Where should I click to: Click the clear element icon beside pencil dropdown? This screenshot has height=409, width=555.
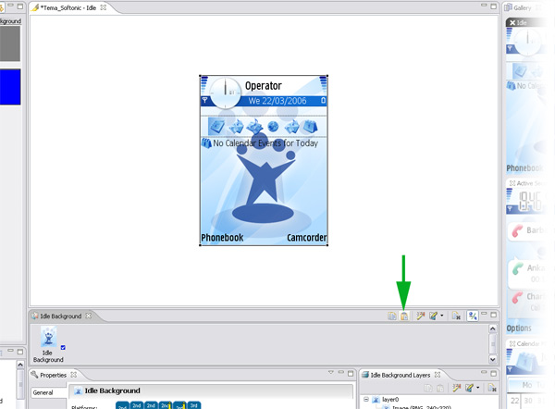(456, 316)
